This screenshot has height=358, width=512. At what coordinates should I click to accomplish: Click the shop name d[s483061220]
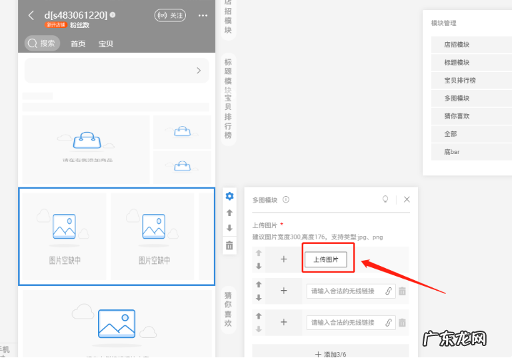pos(75,15)
